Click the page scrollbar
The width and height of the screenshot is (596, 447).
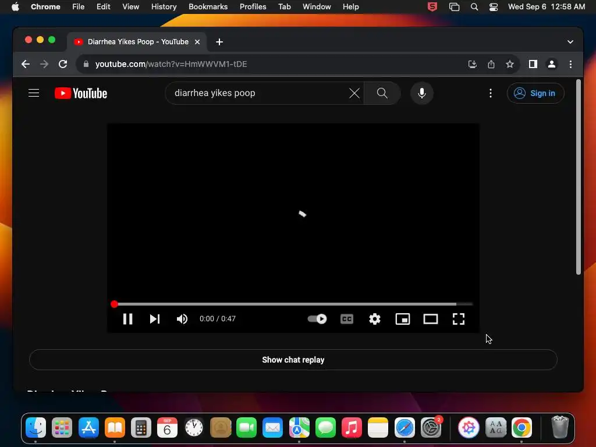point(578,177)
